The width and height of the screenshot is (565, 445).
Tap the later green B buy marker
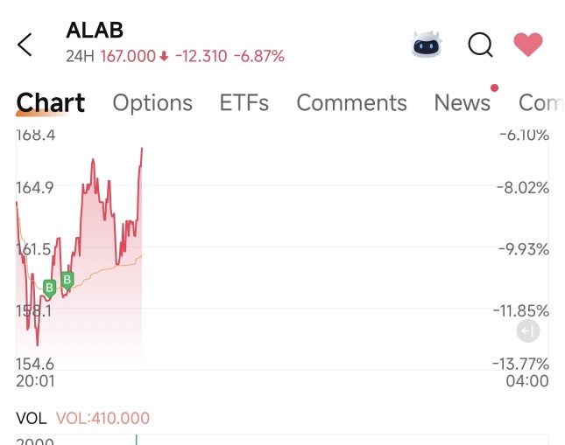pyautogui.click(x=67, y=280)
